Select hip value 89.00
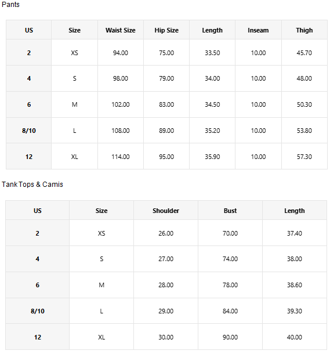The image size is (330, 354). point(166,131)
